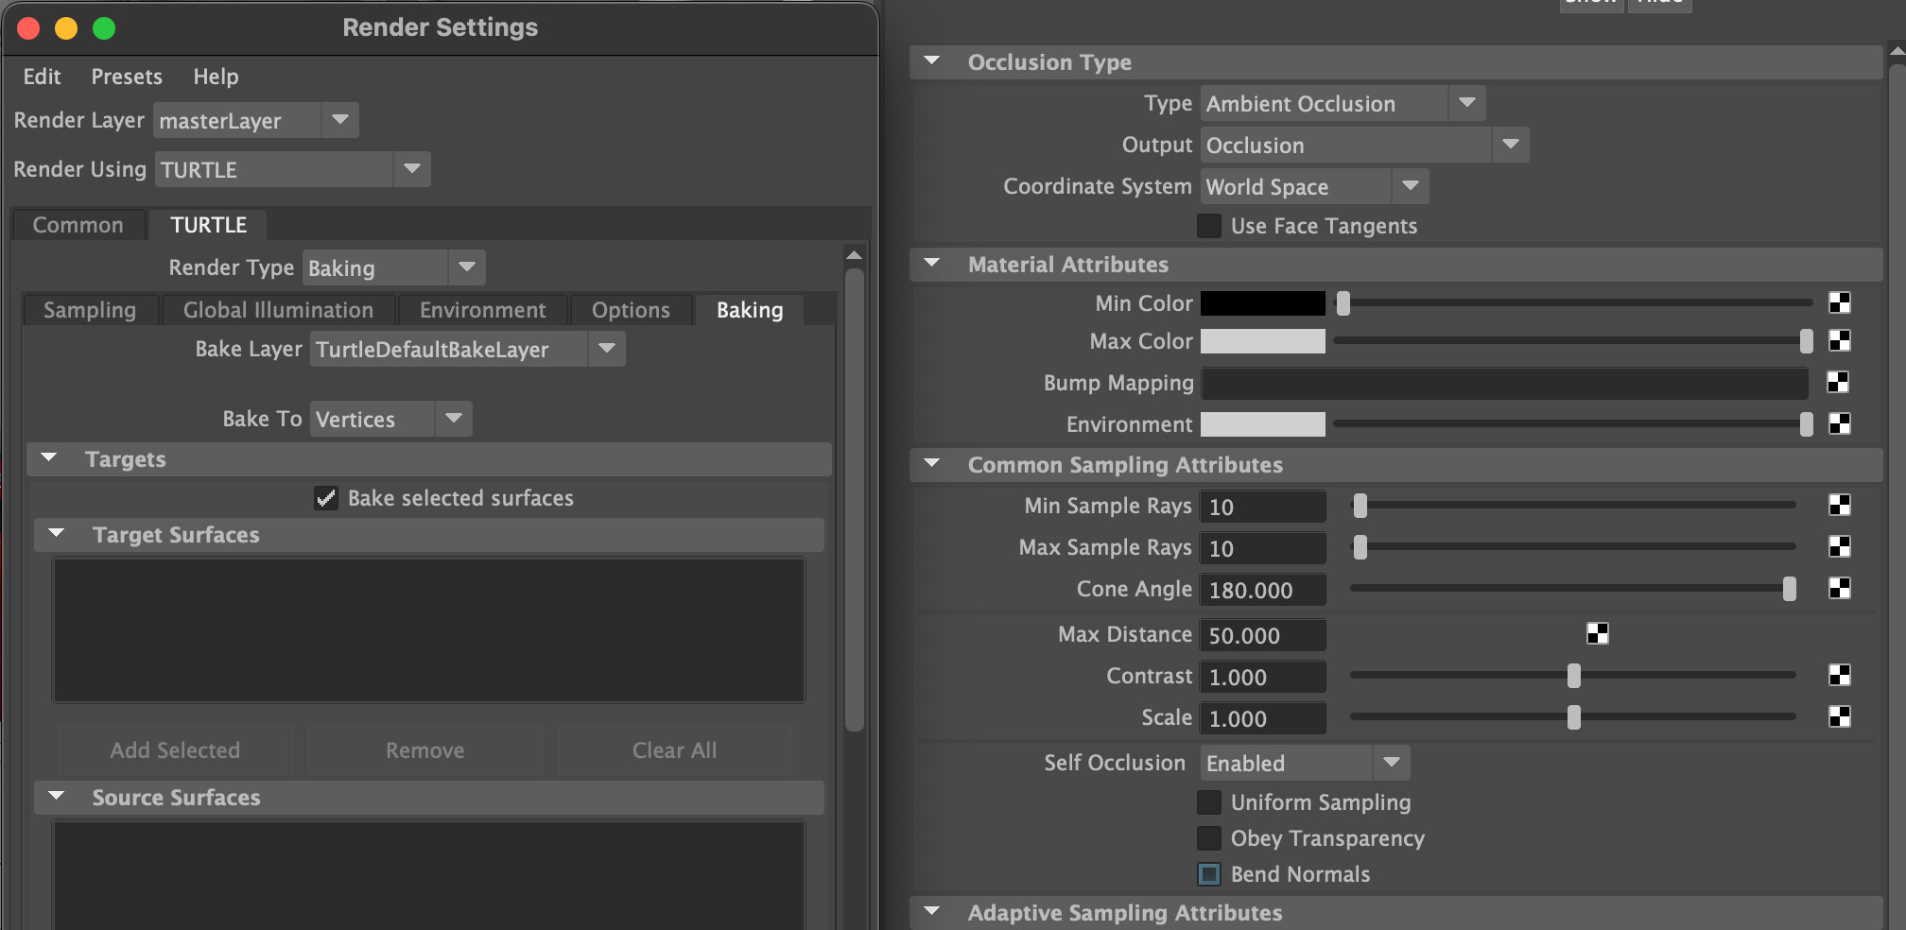Click the map icon next to Cone Angle
Screen dimensions: 1906x930
coord(1839,589)
